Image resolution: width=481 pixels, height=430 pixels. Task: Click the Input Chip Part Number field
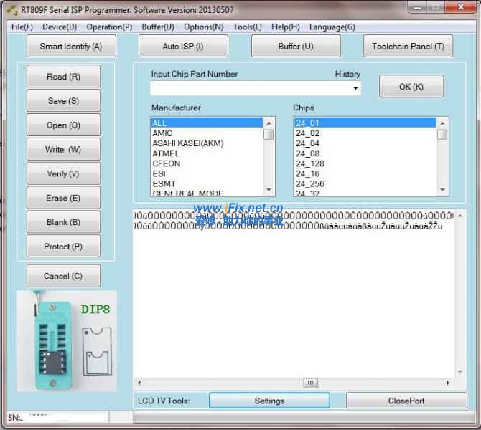pyautogui.click(x=251, y=89)
